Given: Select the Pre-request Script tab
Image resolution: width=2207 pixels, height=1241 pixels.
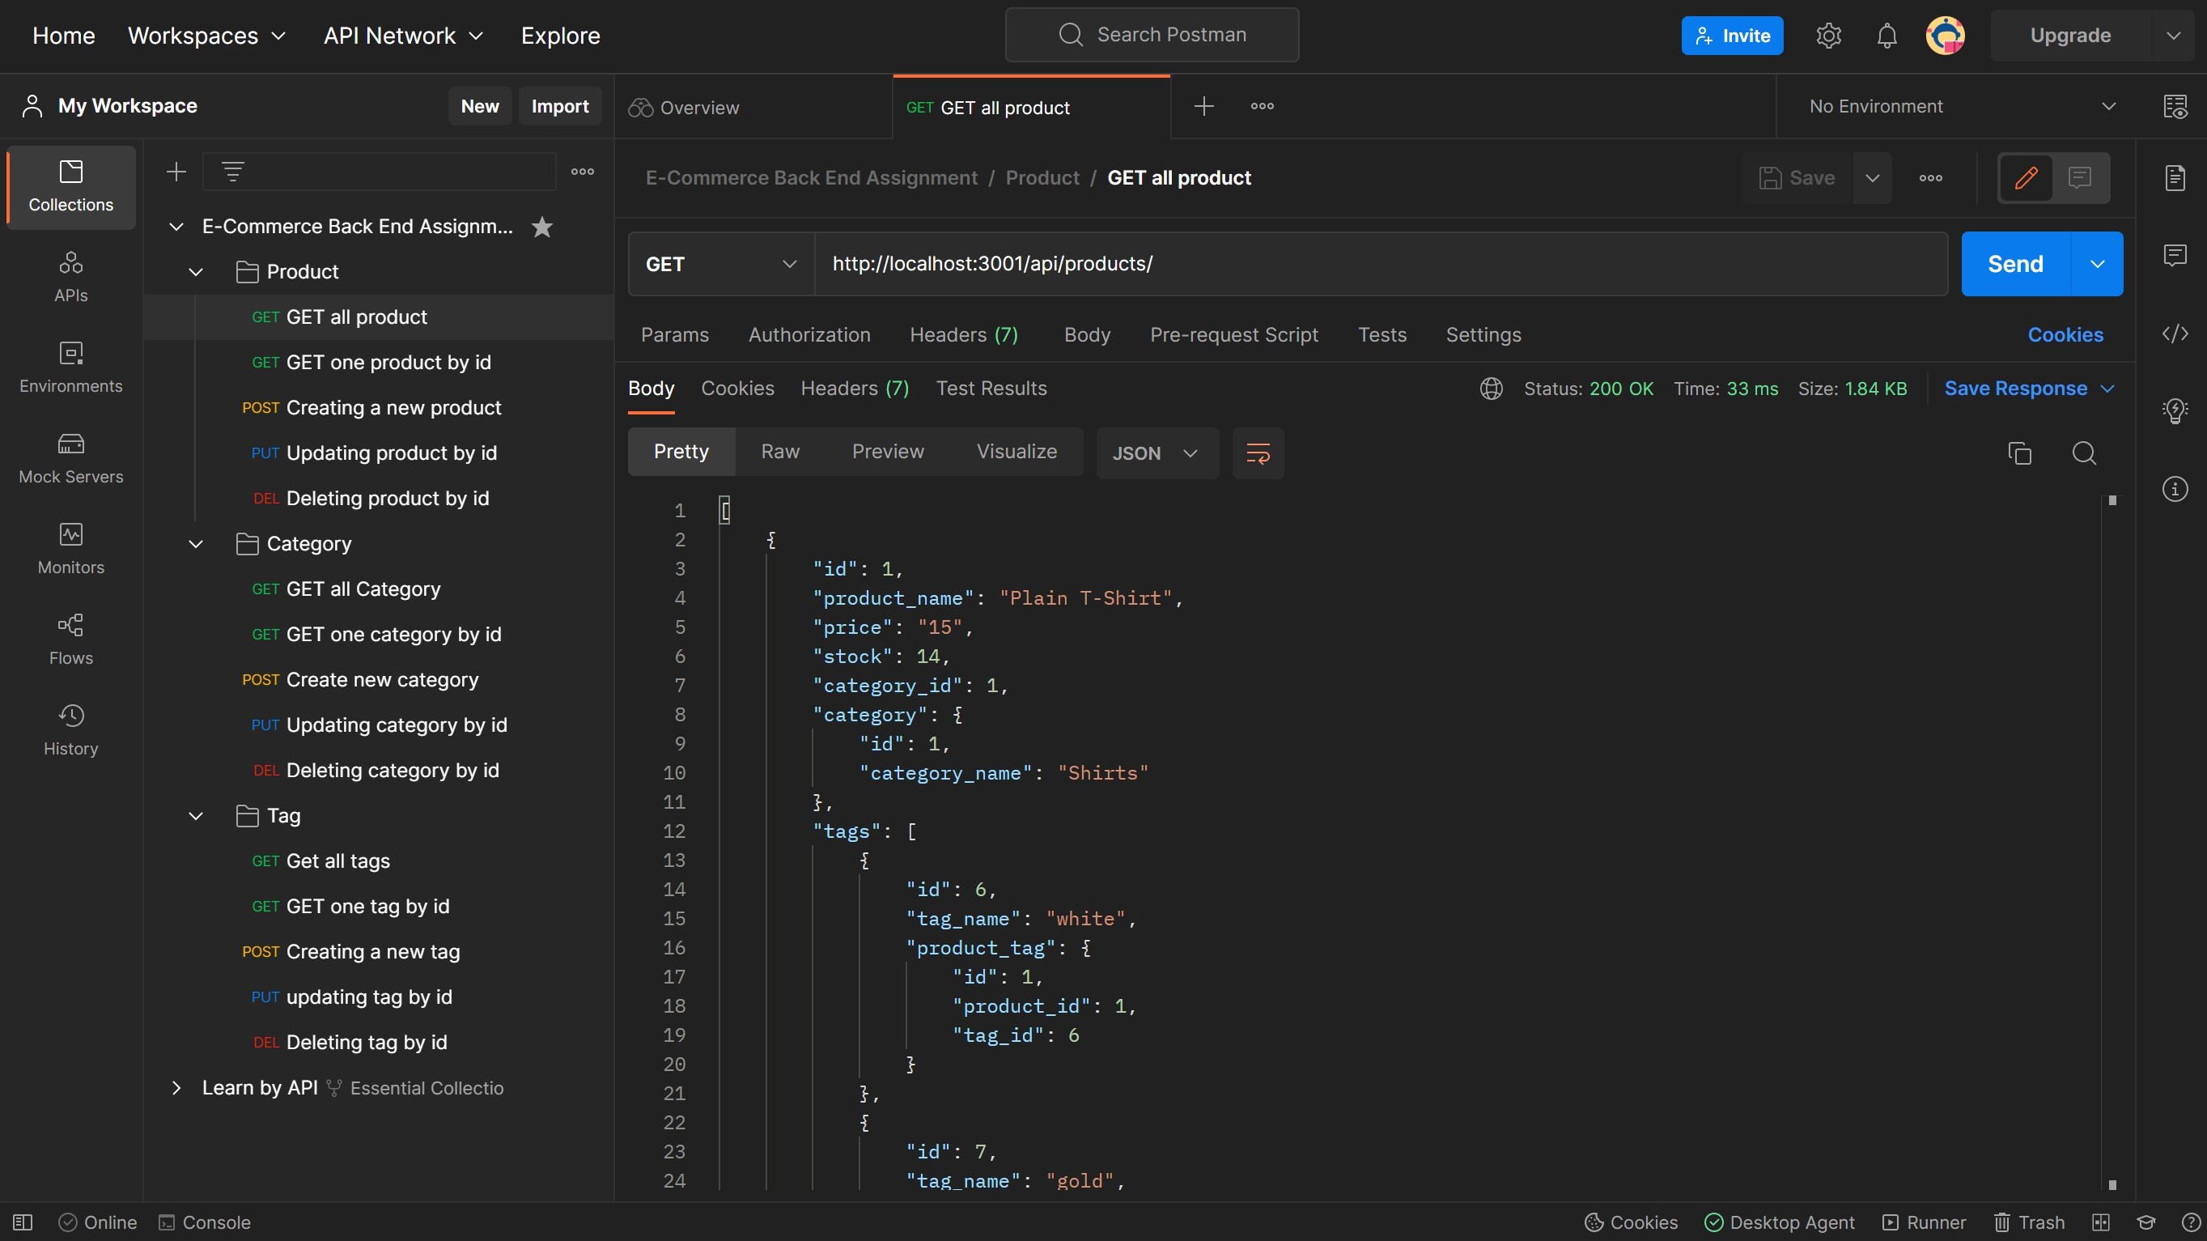Looking at the screenshot, I should point(1234,334).
